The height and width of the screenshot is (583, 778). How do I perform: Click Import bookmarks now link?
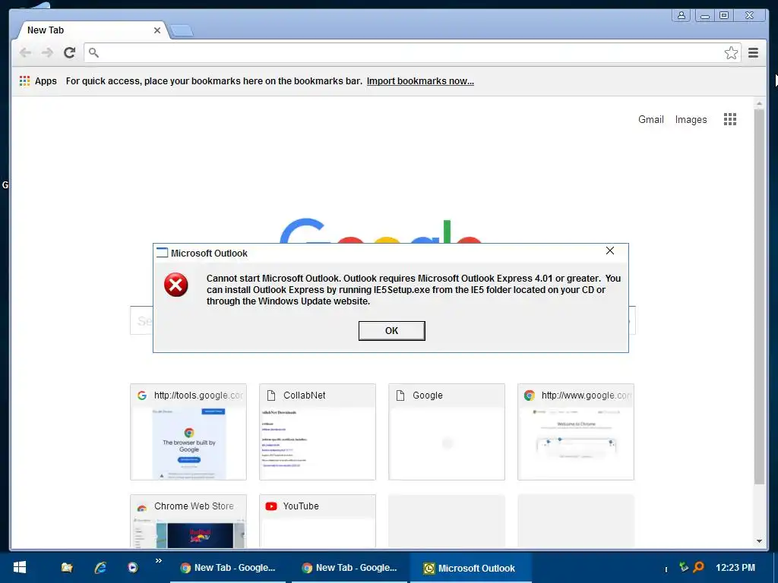pyautogui.click(x=420, y=80)
